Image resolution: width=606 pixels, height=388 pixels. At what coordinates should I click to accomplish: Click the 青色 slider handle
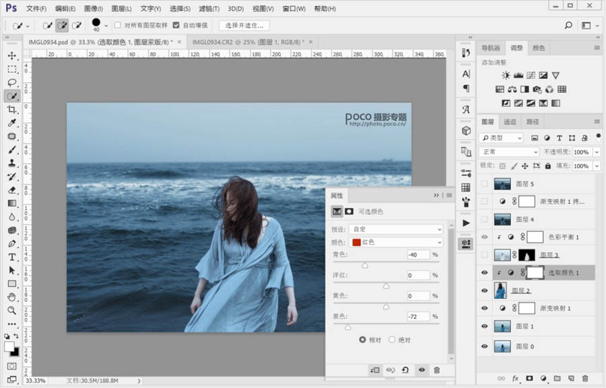[365, 265]
